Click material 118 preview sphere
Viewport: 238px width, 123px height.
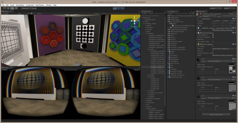[x=198, y=60]
